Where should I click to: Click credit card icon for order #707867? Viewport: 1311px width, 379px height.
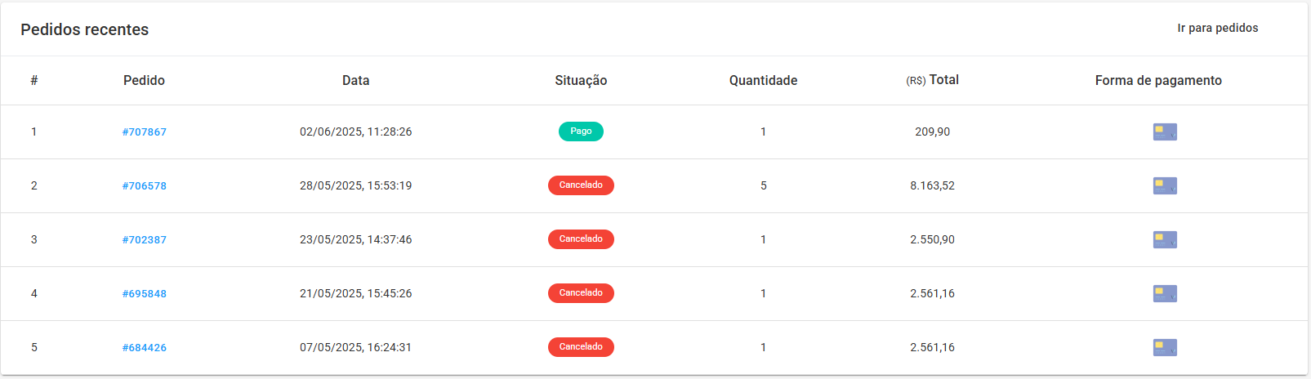(x=1165, y=132)
